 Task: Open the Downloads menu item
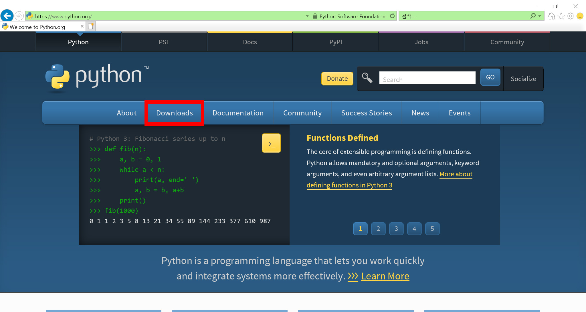(x=175, y=113)
